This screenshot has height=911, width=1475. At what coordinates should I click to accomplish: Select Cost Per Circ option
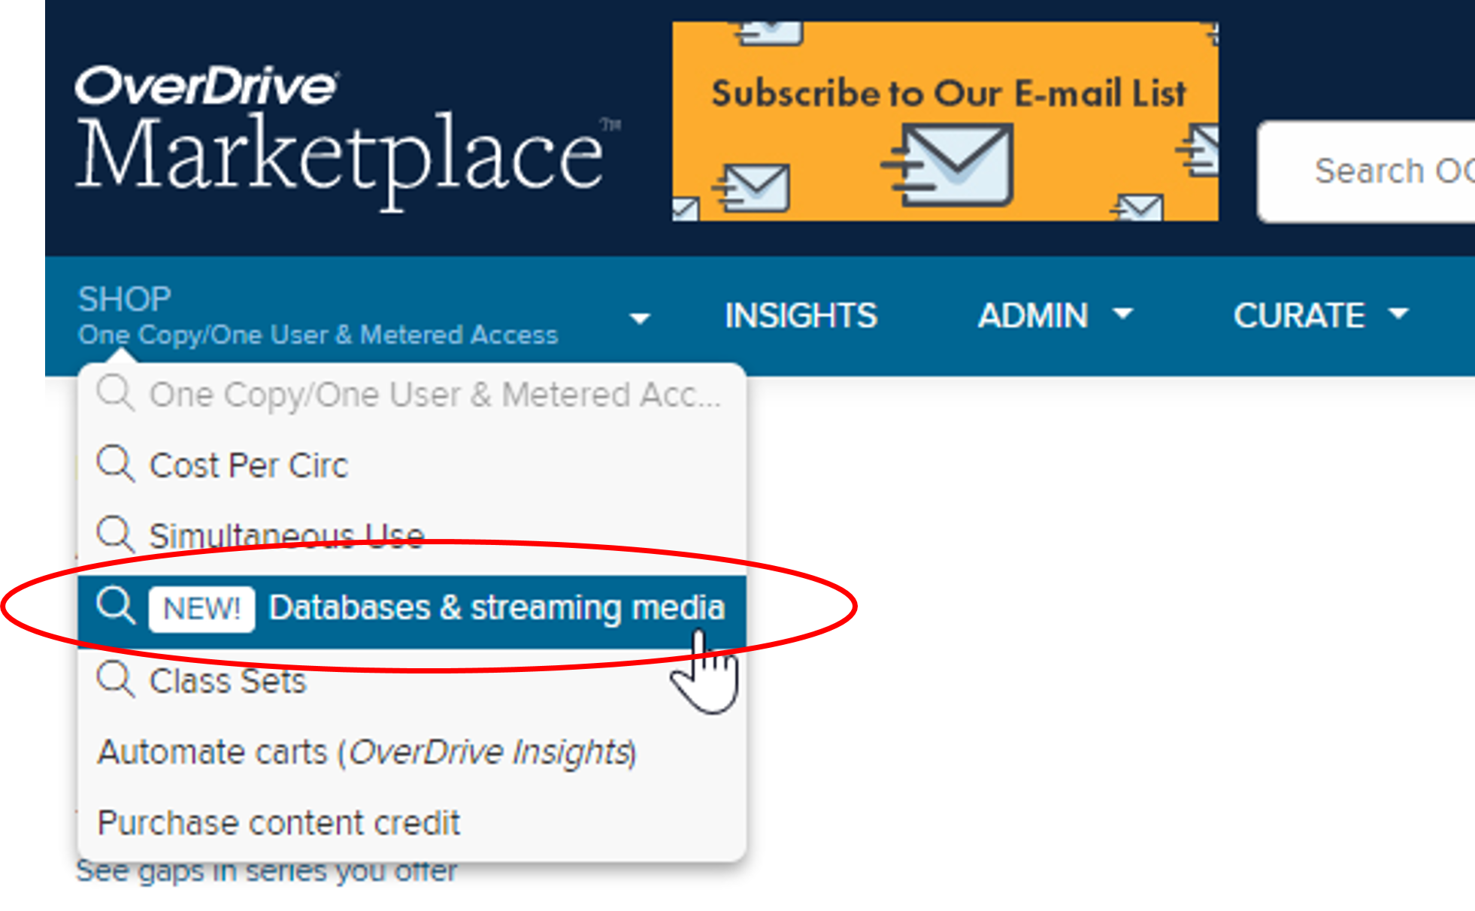pyautogui.click(x=412, y=465)
